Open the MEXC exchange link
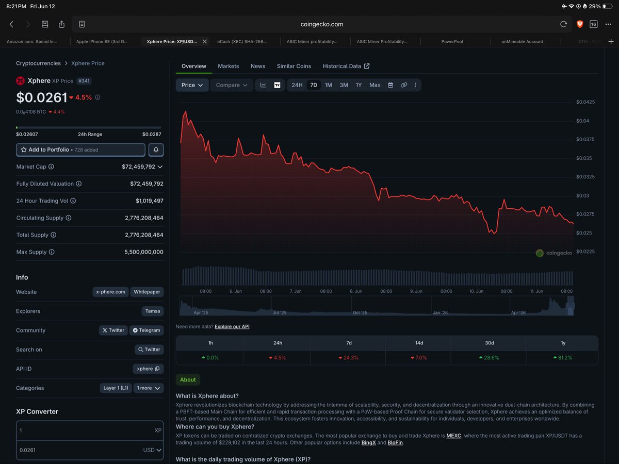619x464 pixels. pos(454,436)
